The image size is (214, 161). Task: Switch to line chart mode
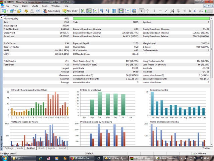(95, 11)
